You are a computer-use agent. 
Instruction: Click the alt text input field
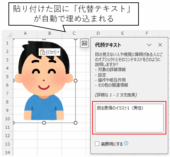coord(129,118)
